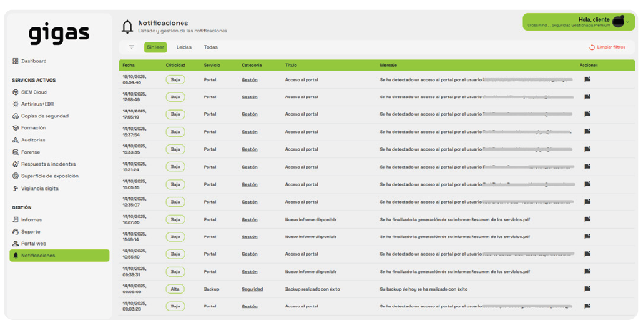Click the Alta criticality badge
641x323 pixels.
pyautogui.click(x=175, y=289)
